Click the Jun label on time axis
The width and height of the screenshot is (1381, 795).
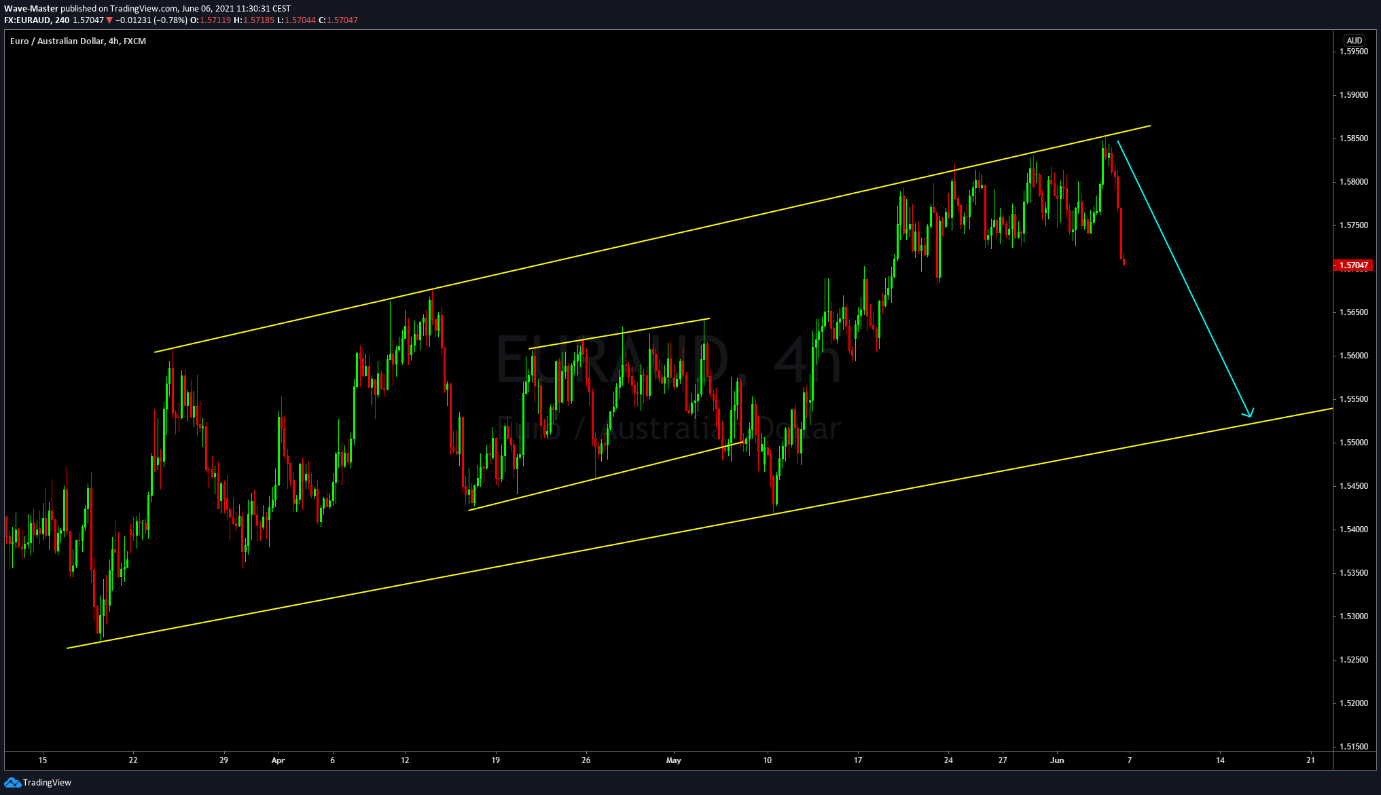pyautogui.click(x=1056, y=760)
